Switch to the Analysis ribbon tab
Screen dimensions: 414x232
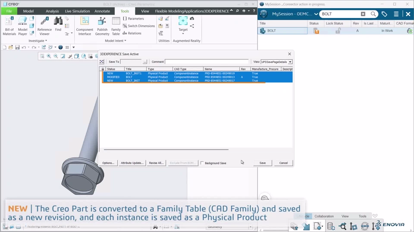52,11
